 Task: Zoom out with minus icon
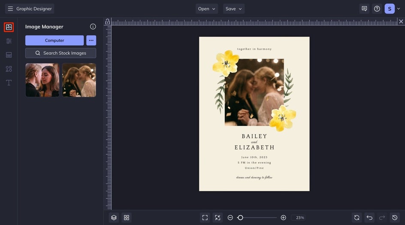[x=230, y=218]
